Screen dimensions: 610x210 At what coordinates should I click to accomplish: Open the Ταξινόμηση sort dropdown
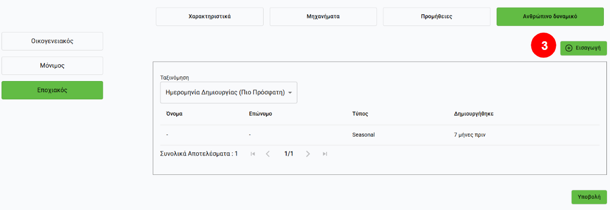[228, 93]
